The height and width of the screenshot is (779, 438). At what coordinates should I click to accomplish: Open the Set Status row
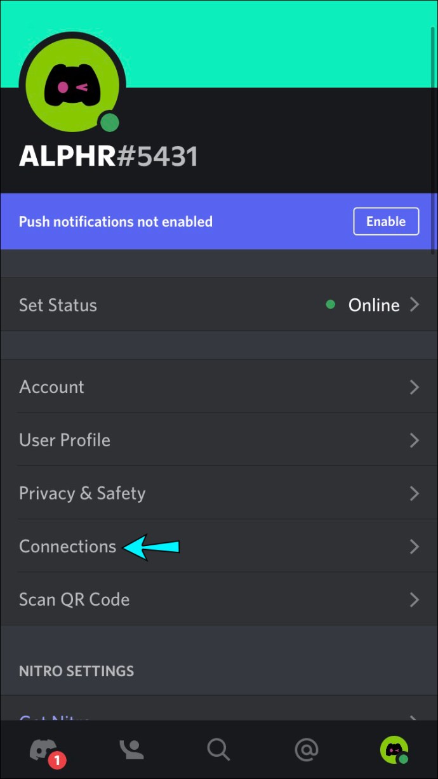click(219, 305)
